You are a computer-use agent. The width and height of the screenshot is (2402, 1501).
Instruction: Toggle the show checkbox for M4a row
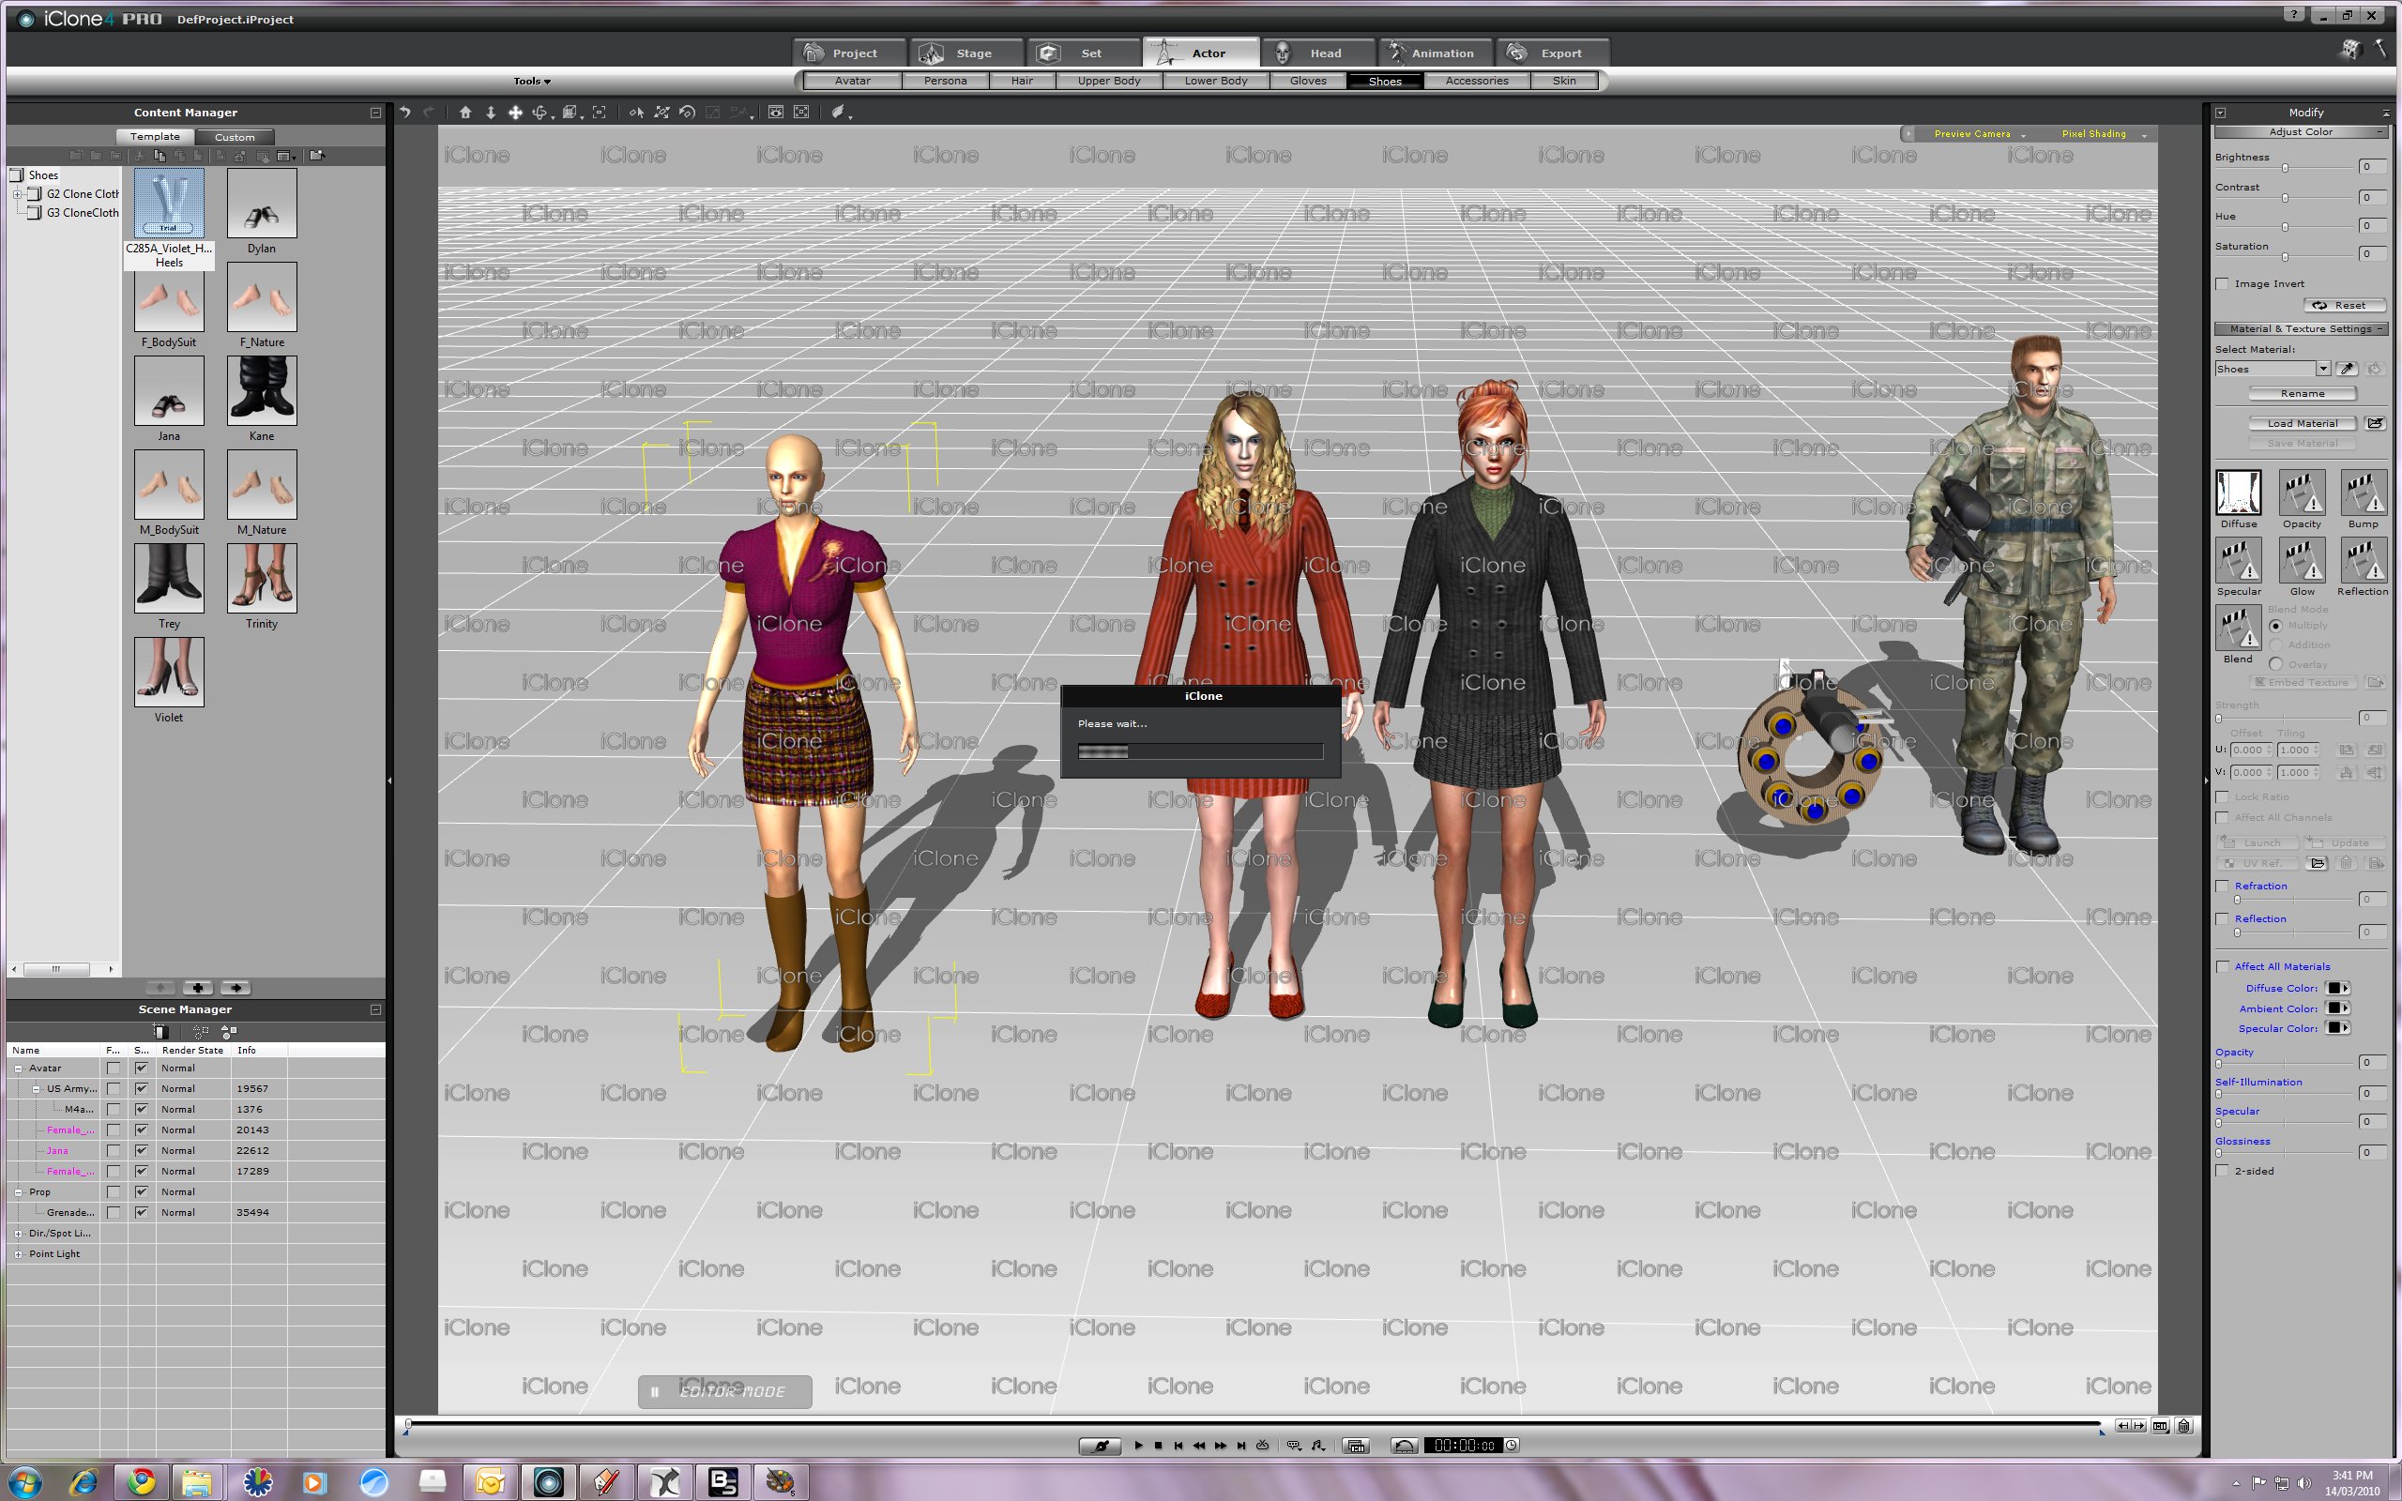pos(142,1109)
